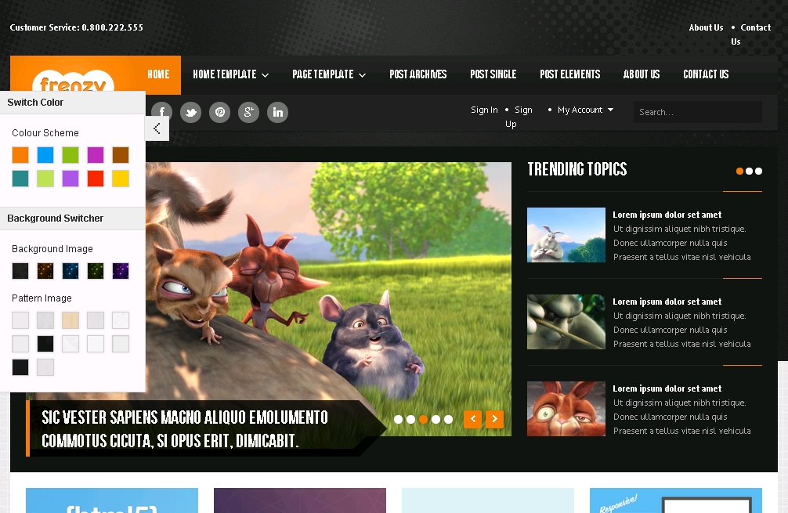Open the My Account dropdown
The height and width of the screenshot is (513, 788).
(x=585, y=110)
